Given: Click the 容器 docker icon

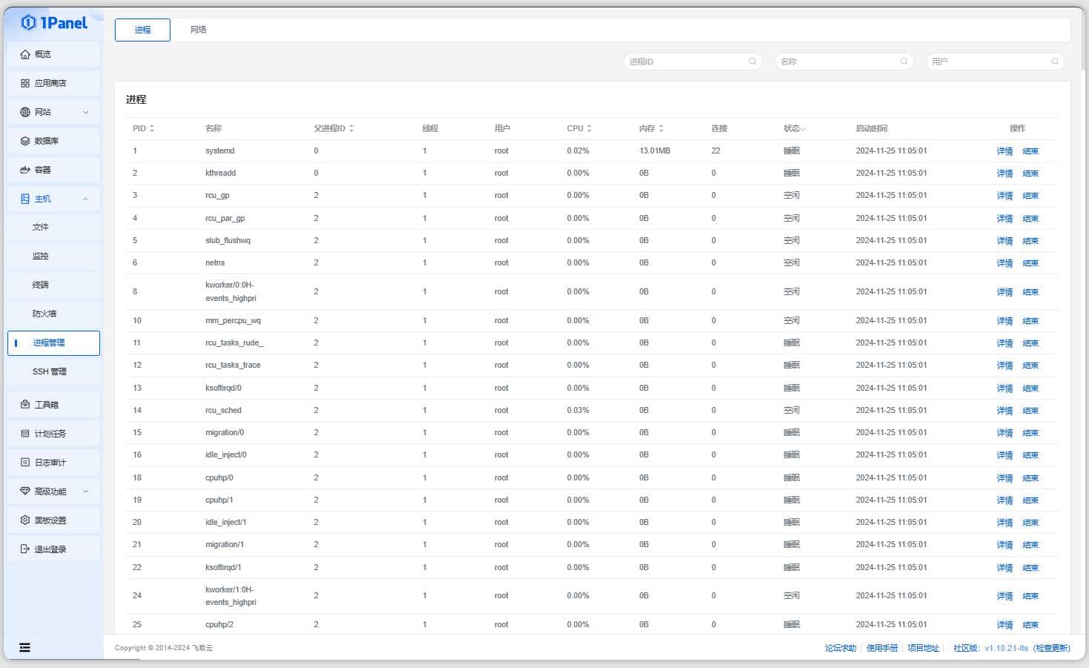Looking at the screenshot, I should click(x=25, y=170).
